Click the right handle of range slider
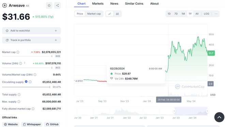 (x=207, y=111)
